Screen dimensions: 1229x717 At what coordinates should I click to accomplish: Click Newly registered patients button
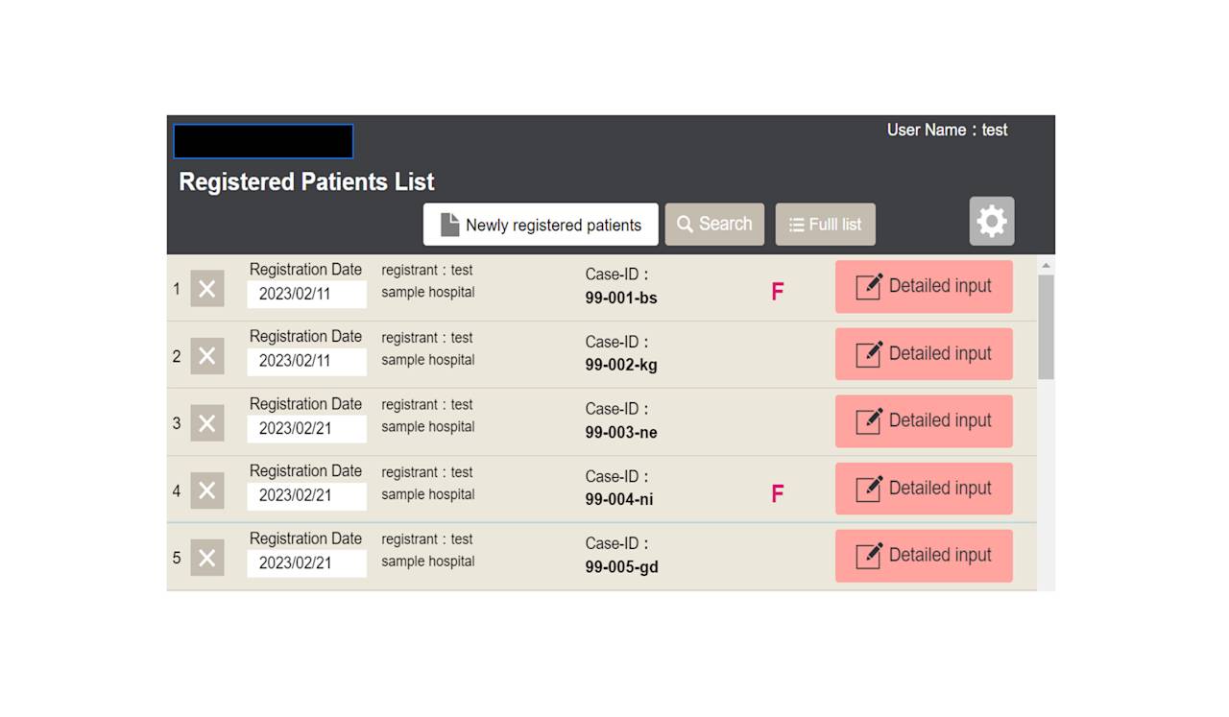[x=541, y=225]
